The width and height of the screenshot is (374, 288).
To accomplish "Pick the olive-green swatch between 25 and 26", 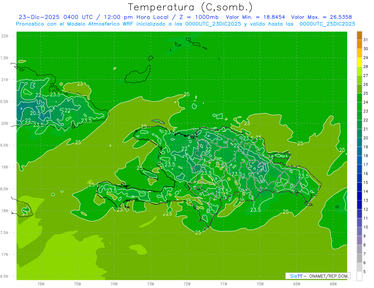I will (x=359, y=89).
